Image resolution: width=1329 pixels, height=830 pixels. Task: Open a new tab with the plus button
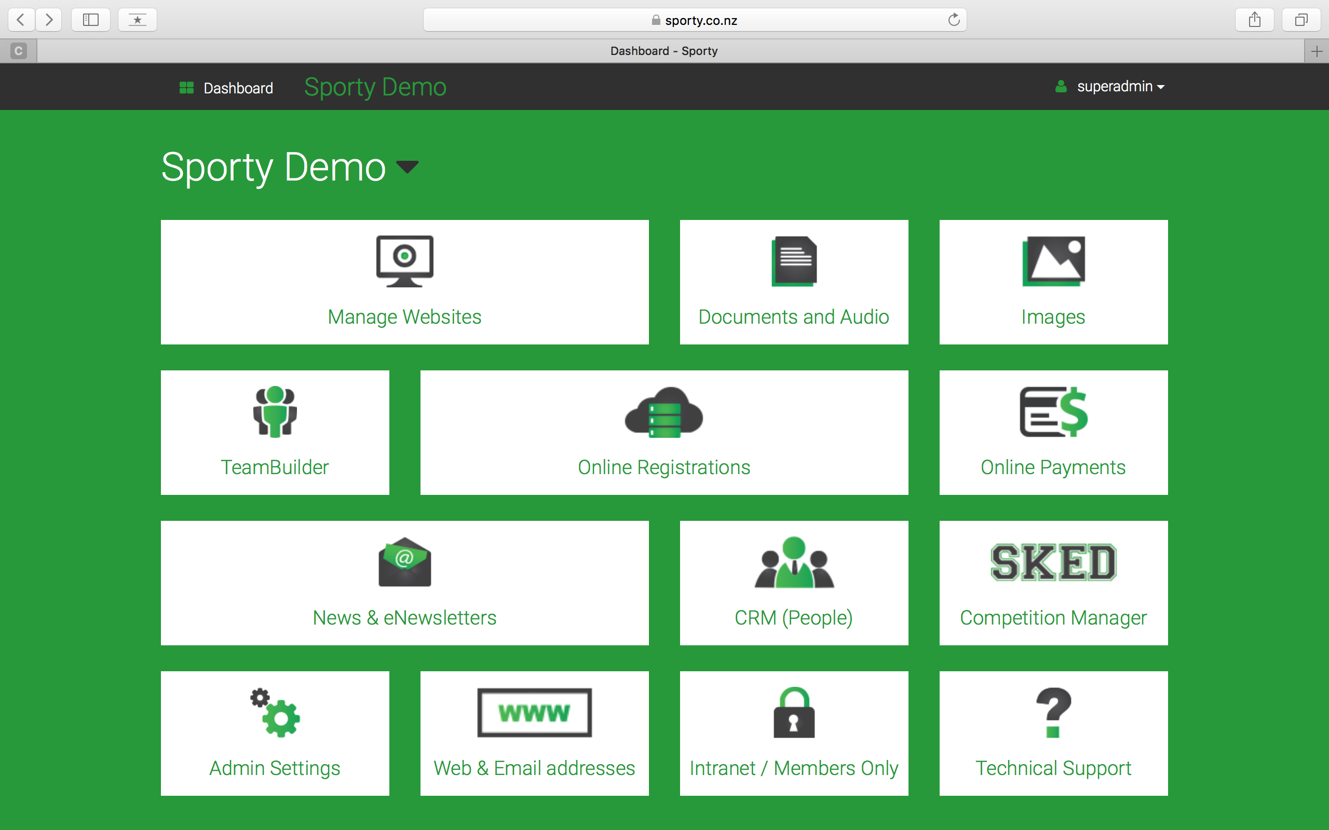pyautogui.click(x=1317, y=51)
